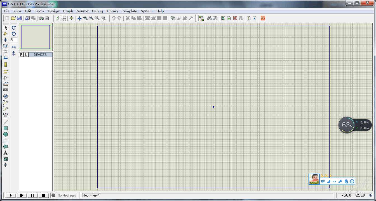Screen dimensions: 376x201
Task: Play the simulation
Action: click(x=11, y=195)
